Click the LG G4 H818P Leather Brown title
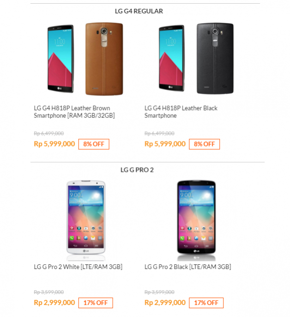Viewport: 290px width, 317px height. (74, 112)
